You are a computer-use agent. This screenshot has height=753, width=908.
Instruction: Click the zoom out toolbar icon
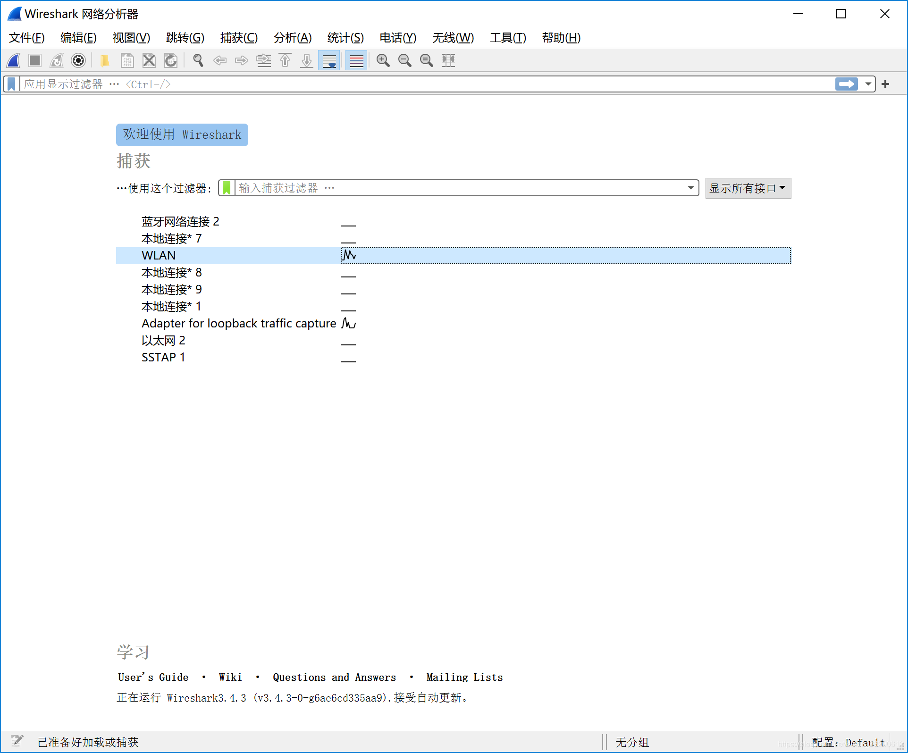point(404,60)
